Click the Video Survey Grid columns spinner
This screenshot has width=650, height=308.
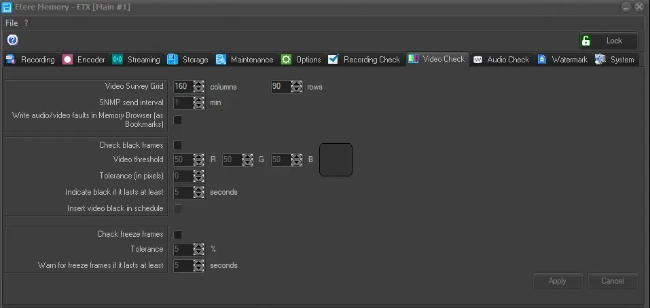(198, 87)
